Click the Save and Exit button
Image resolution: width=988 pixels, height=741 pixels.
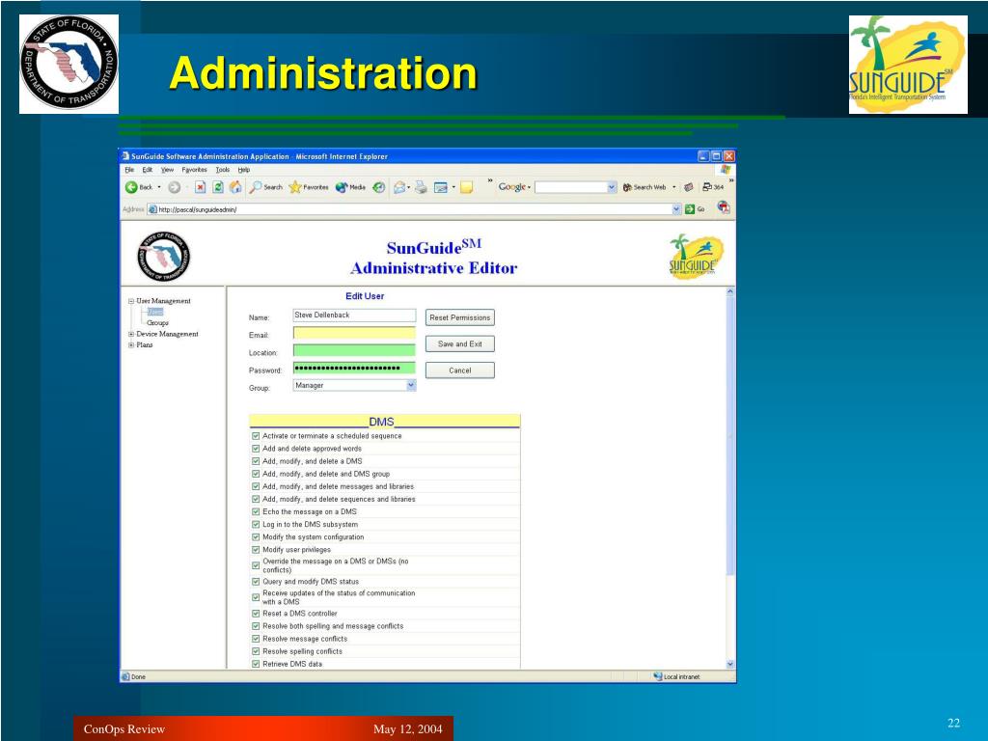460,344
